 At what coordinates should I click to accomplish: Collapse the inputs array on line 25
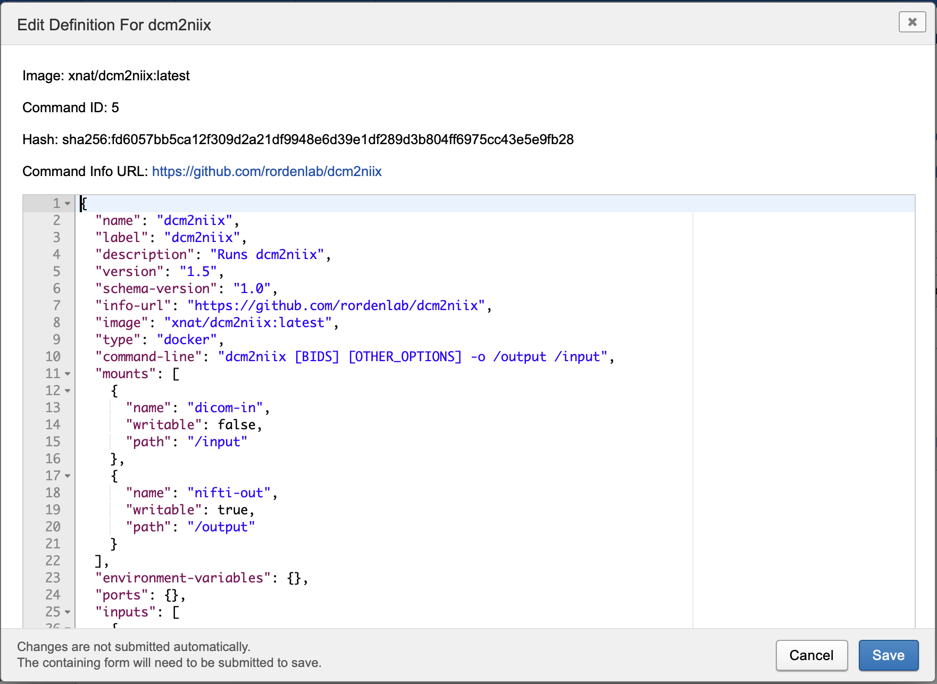click(68, 612)
